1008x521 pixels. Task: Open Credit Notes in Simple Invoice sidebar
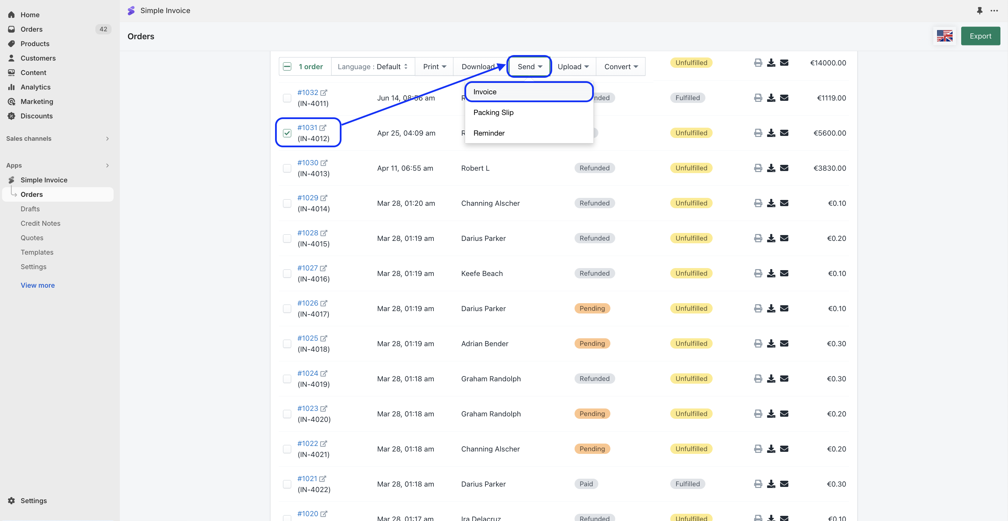[x=40, y=223]
